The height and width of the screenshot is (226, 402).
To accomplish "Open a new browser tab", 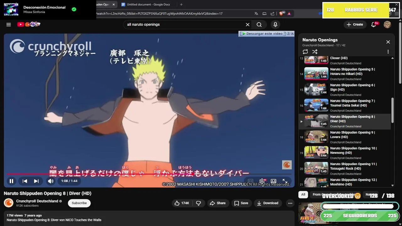I will tap(181, 4).
